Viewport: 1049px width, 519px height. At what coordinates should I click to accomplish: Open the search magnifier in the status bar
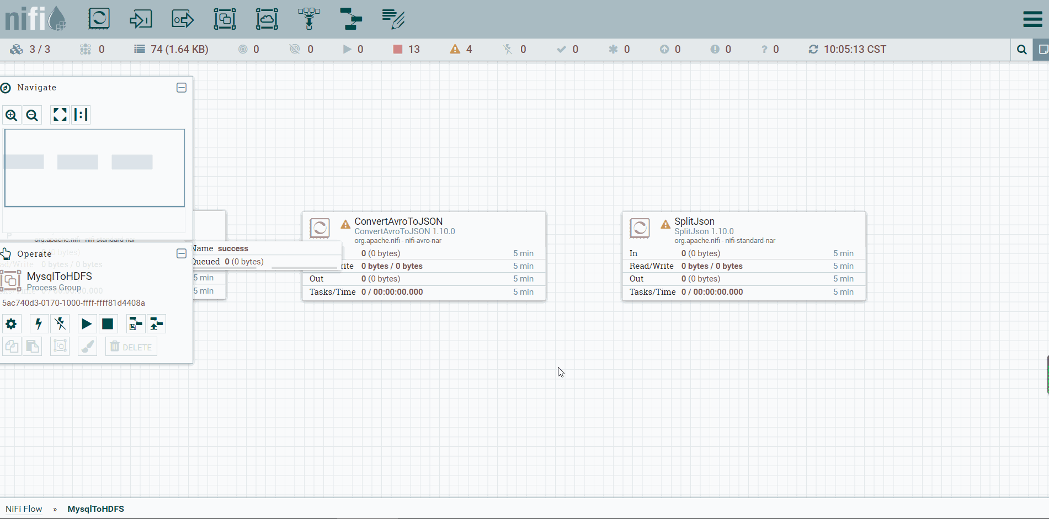point(1021,50)
